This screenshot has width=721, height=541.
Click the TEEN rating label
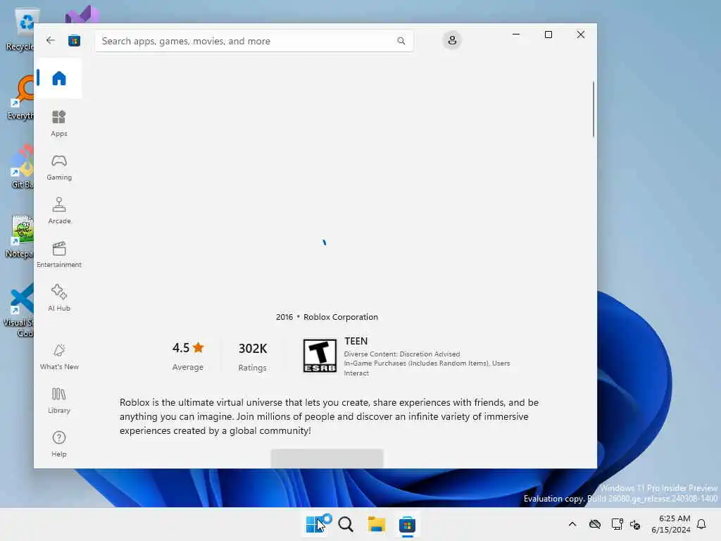[x=356, y=342]
